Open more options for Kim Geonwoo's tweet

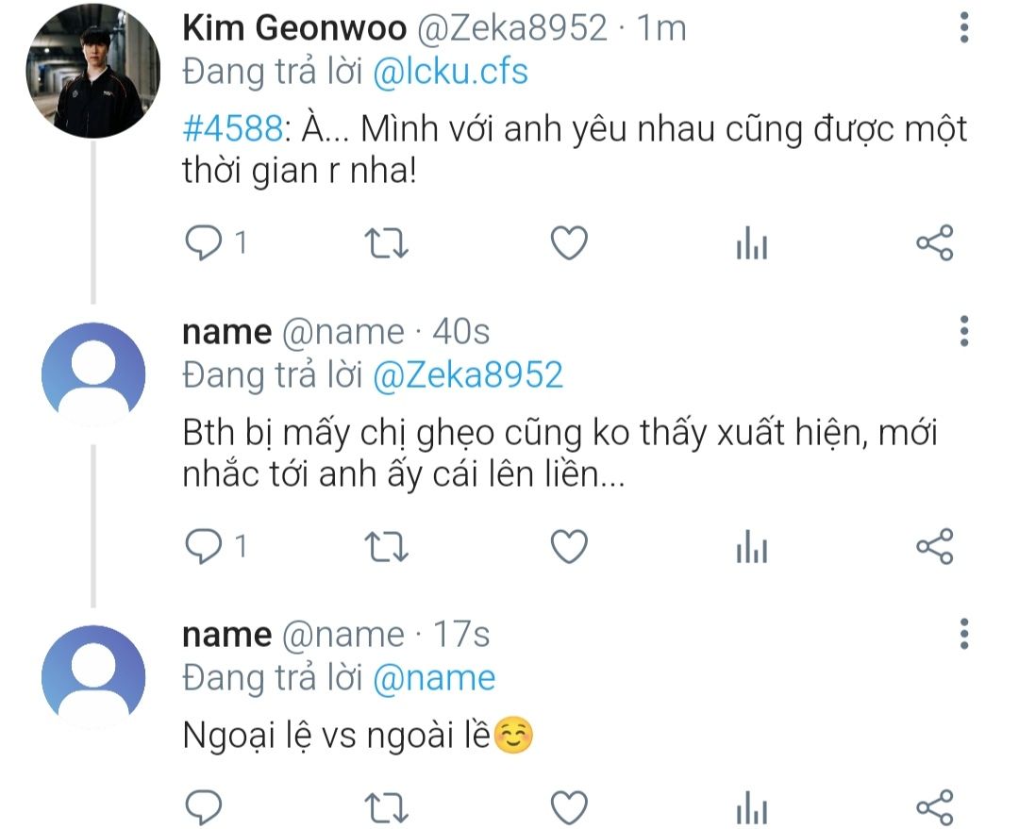(x=963, y=28)
